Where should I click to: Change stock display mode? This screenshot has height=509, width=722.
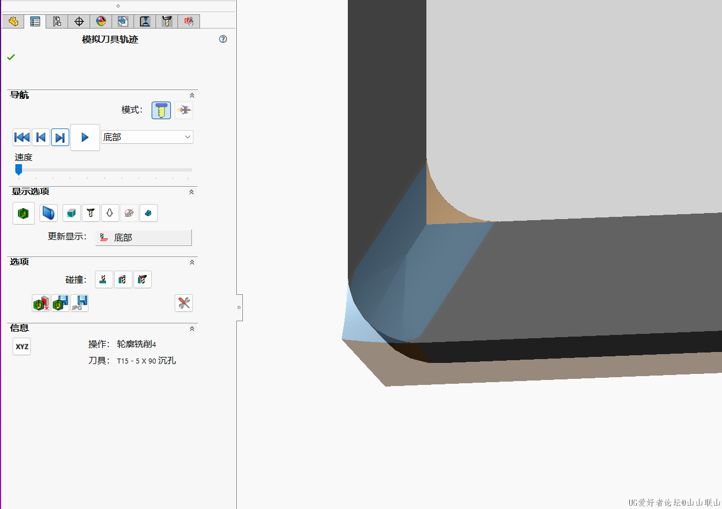[x=71, y=213]
